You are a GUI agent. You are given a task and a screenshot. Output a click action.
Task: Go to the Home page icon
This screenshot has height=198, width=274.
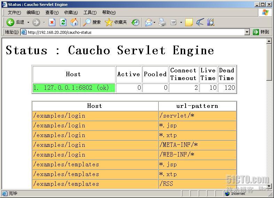point(74,22)
